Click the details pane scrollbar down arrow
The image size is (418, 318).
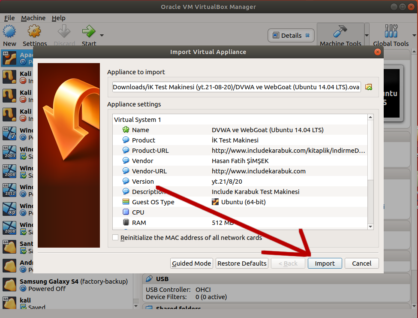pyautogui.click(x=414, y=306)
